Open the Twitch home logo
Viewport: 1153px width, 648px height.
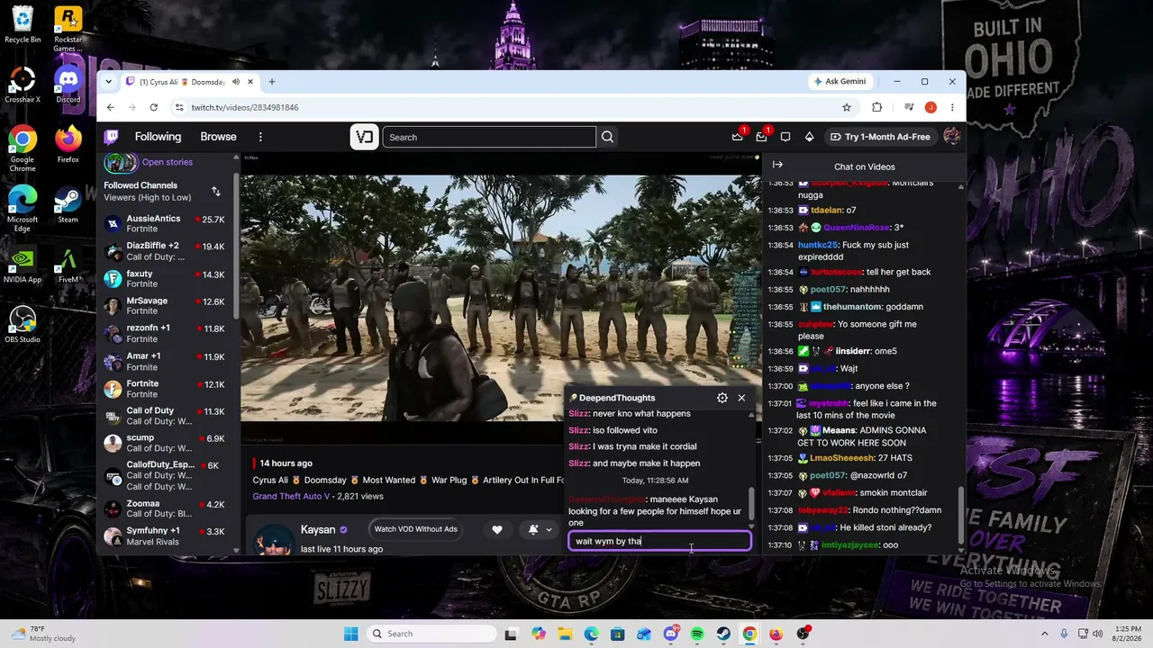click(x=112, y=137)
